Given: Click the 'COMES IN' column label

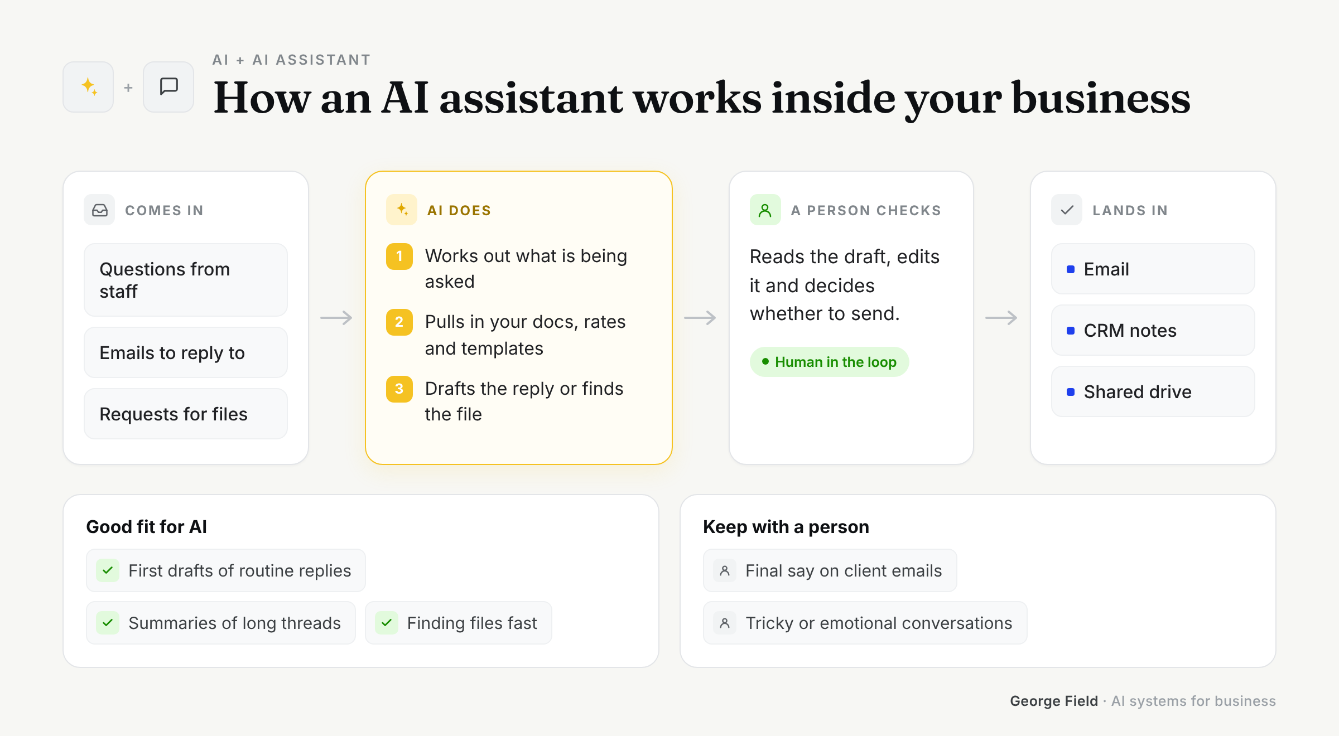Looking at the screenshot, I should [164, 210].
